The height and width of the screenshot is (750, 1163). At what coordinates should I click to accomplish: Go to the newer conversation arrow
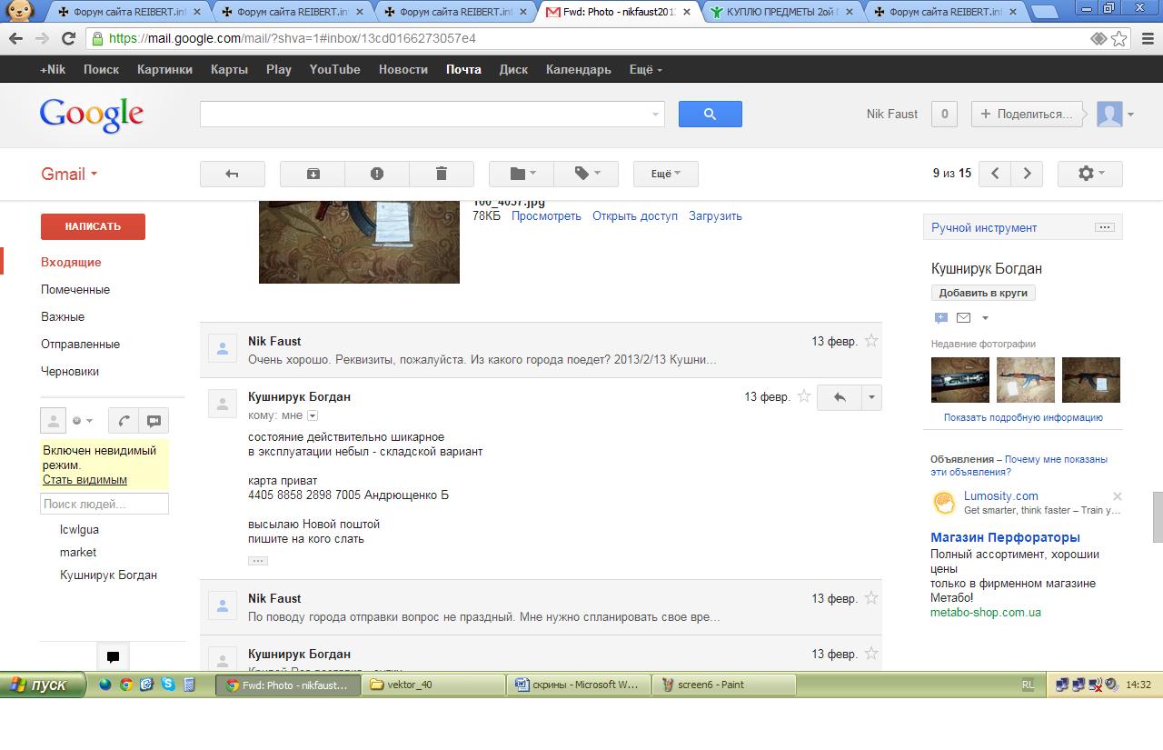tap(995, 174)
